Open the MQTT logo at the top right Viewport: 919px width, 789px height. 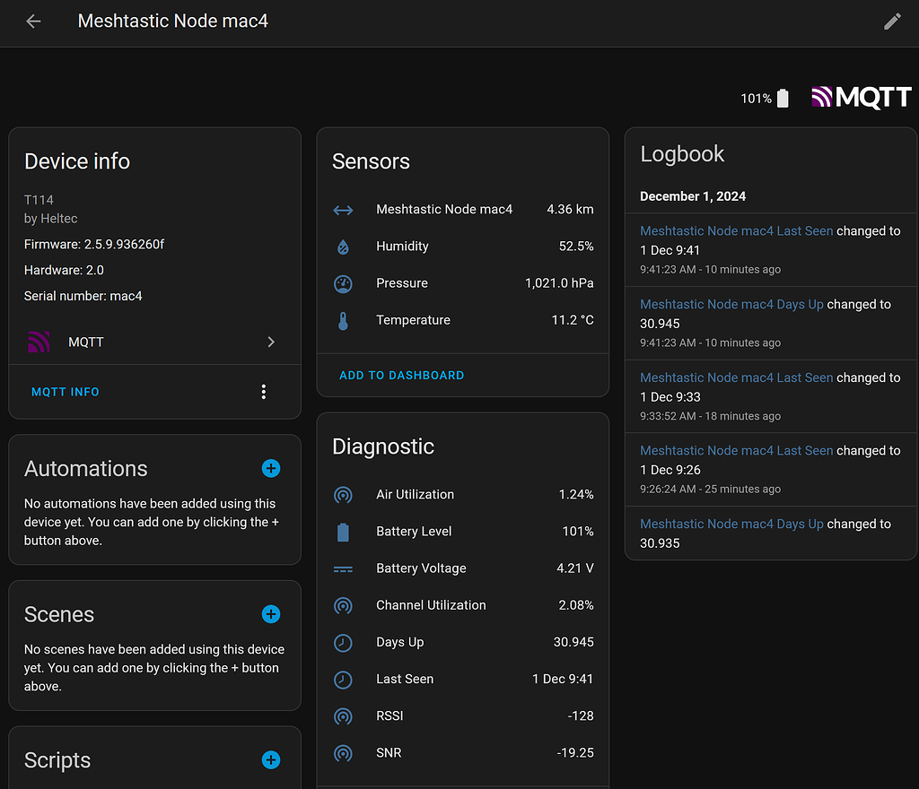pyautogui.click(x=860, y=96)
